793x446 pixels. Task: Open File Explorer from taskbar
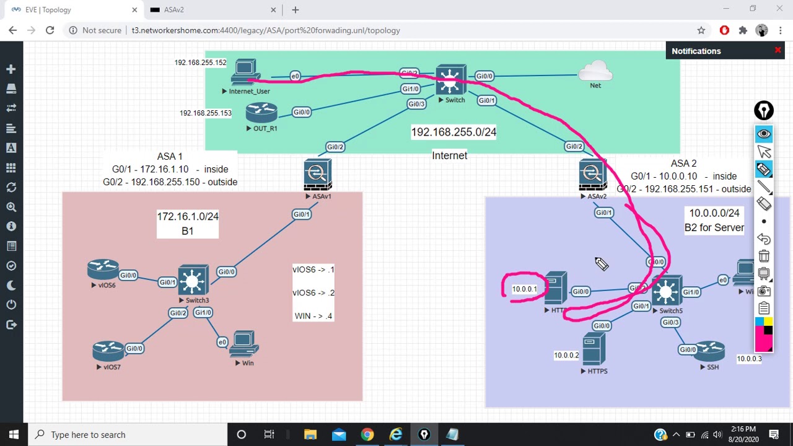(x=310, y=434)
